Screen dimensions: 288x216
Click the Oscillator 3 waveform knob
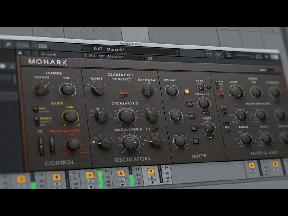[x=156, y=142]
